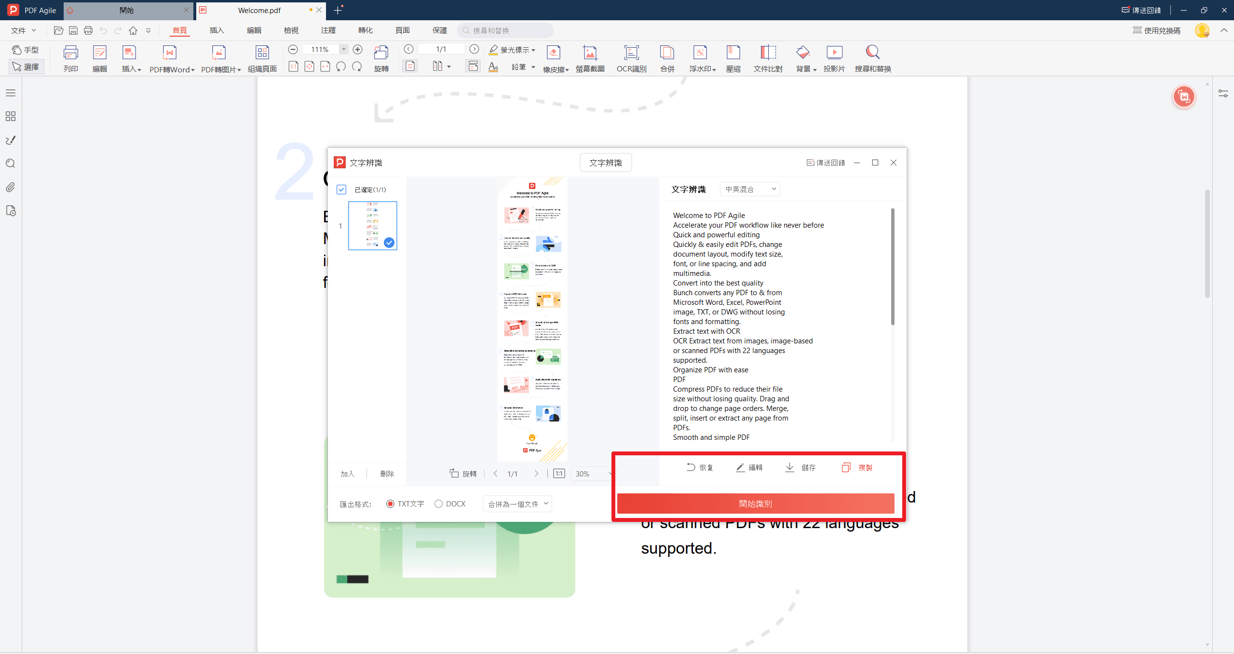
Task: Open the 組織頁面 organize pages tool
Action: point(262,58)
